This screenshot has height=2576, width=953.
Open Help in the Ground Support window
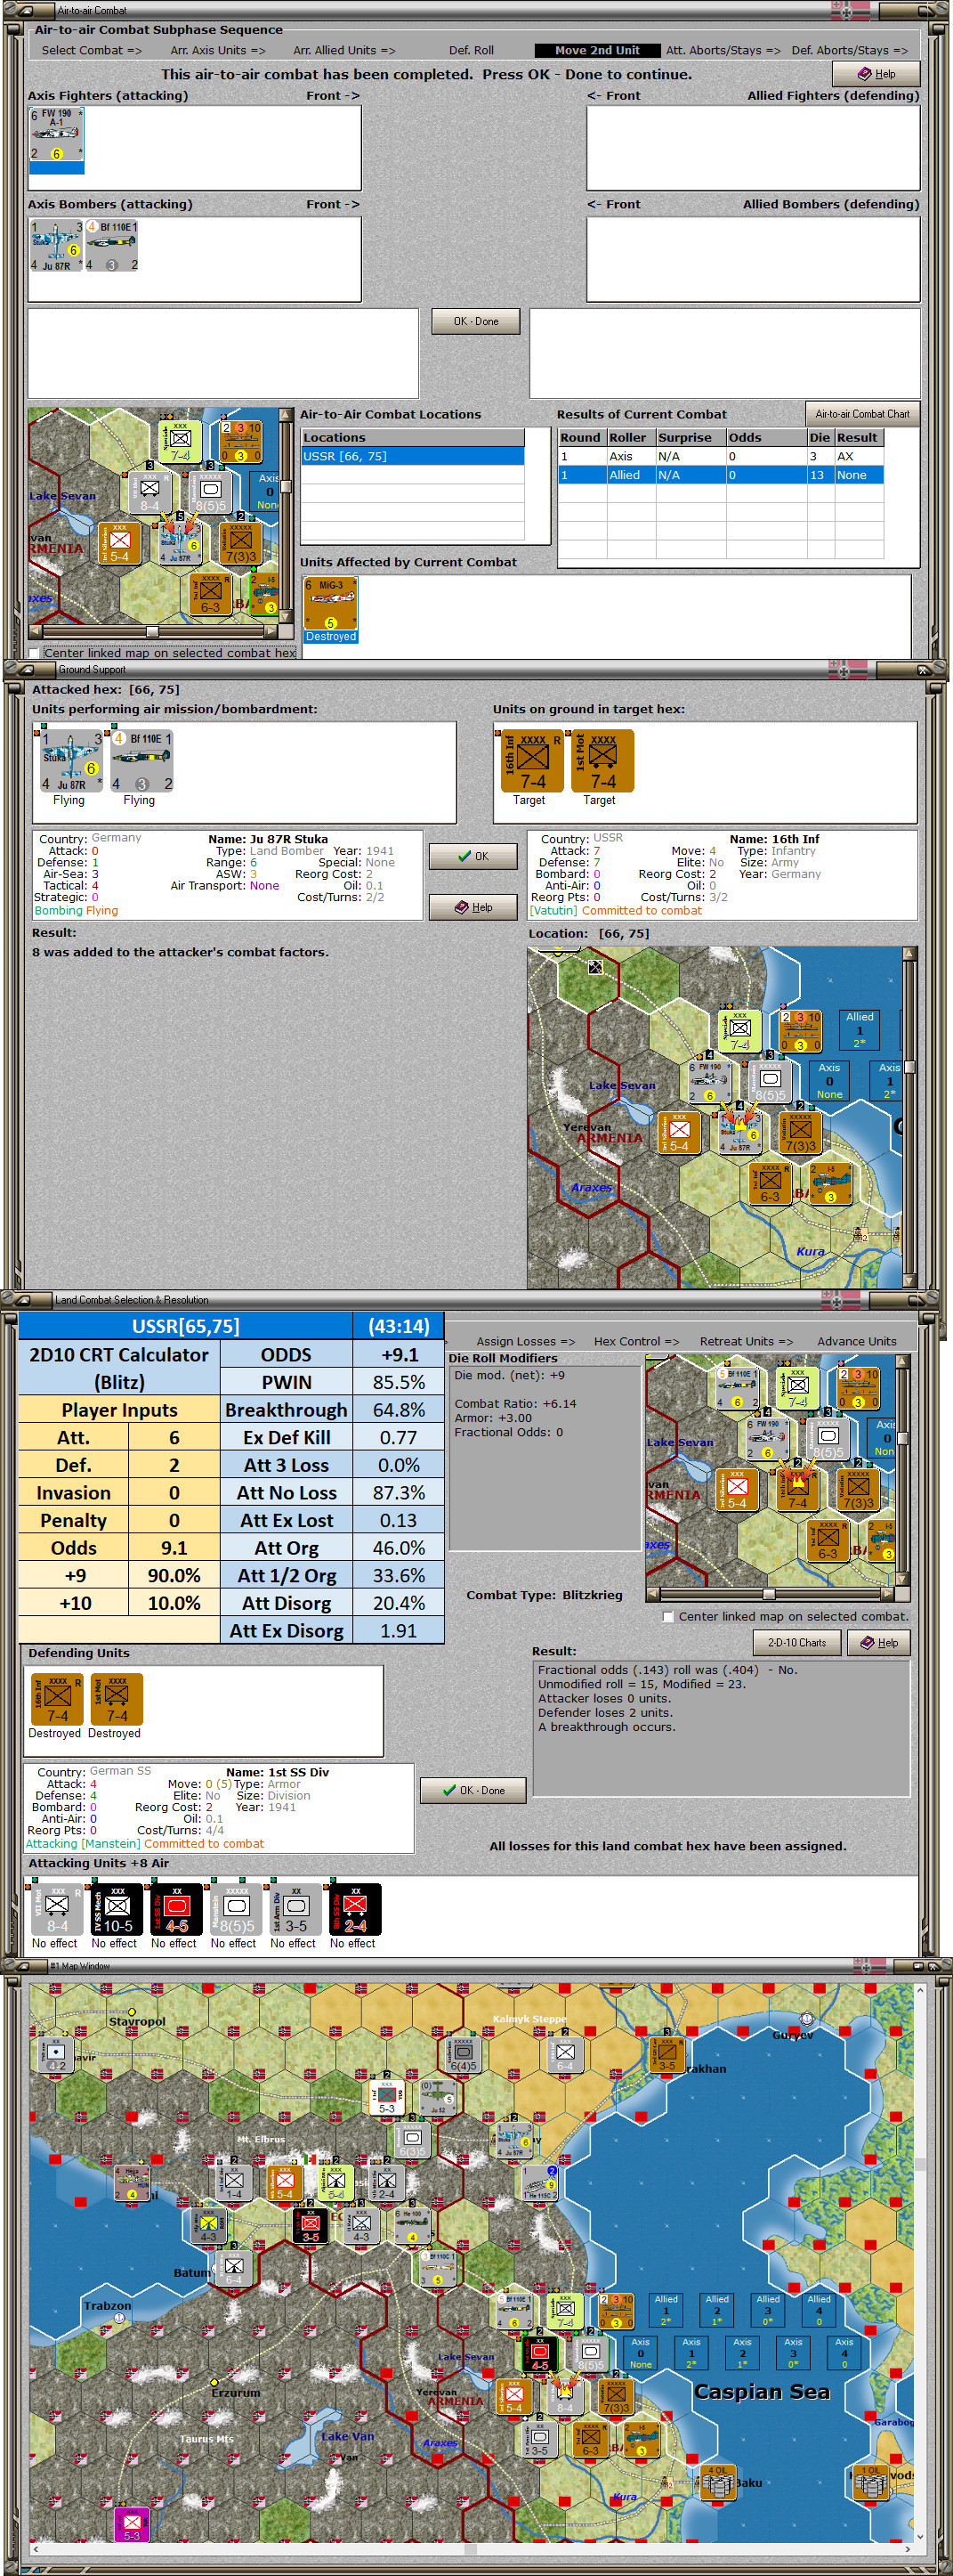[x=473, y=907]
